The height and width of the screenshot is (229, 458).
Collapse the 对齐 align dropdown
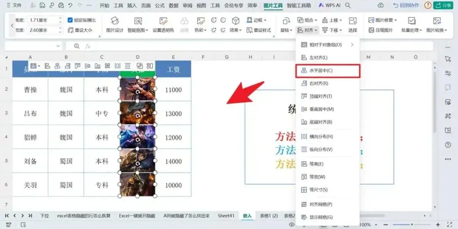coord(307,30)
